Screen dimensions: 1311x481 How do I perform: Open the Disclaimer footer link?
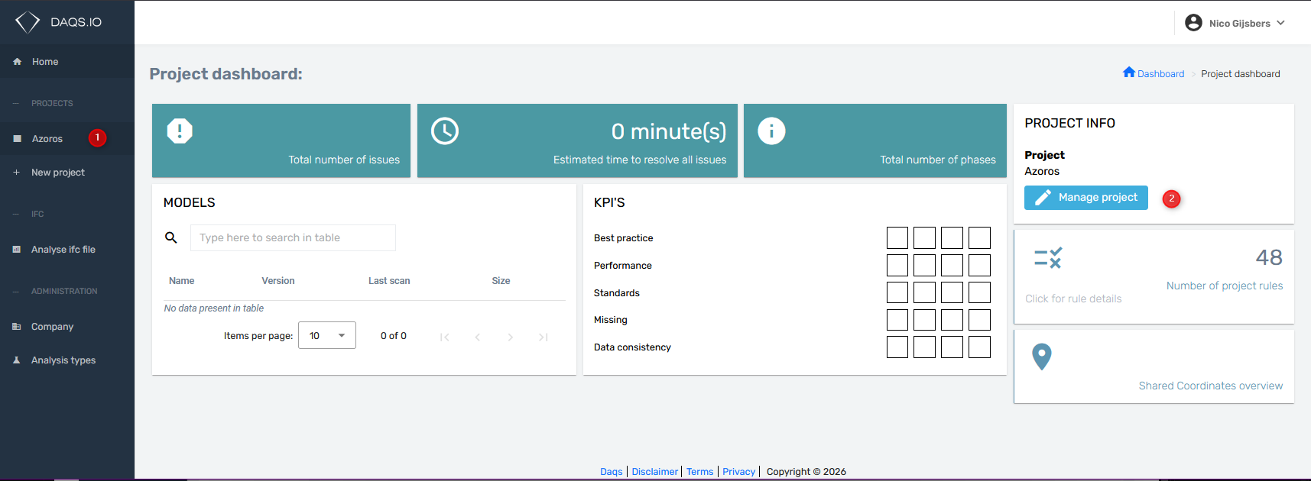pyautogui.click(x=655, y=472)
